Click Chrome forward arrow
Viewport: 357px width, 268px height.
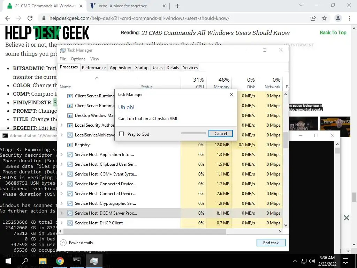(x=19, y=18)
